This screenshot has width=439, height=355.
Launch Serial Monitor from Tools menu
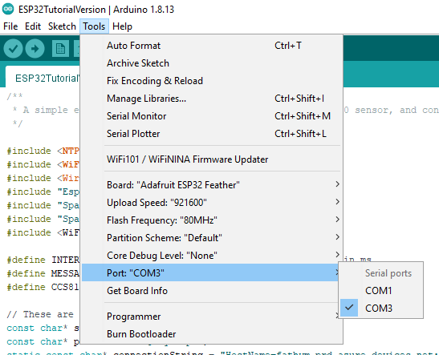[211, 115]
